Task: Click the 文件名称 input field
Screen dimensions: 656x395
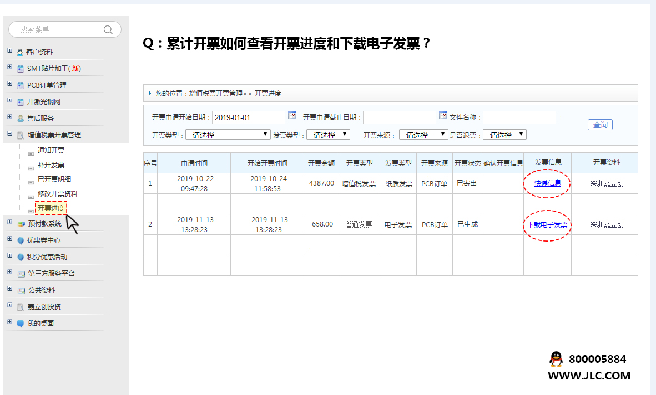Action: click(x=519, y=117)
